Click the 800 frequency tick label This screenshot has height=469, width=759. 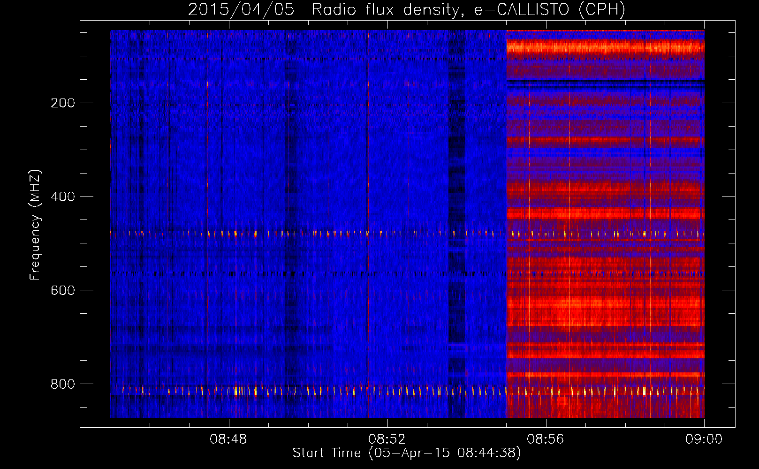pos(63,384)
